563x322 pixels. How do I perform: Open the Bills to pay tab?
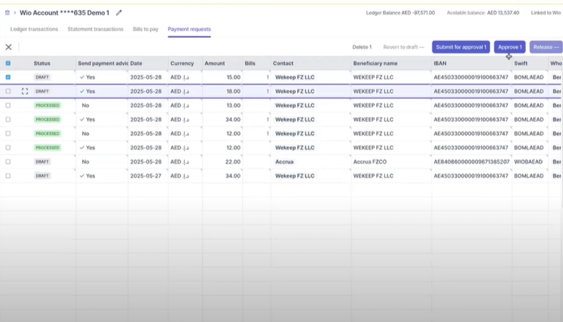pyautogui.click(x=145, y=29)
